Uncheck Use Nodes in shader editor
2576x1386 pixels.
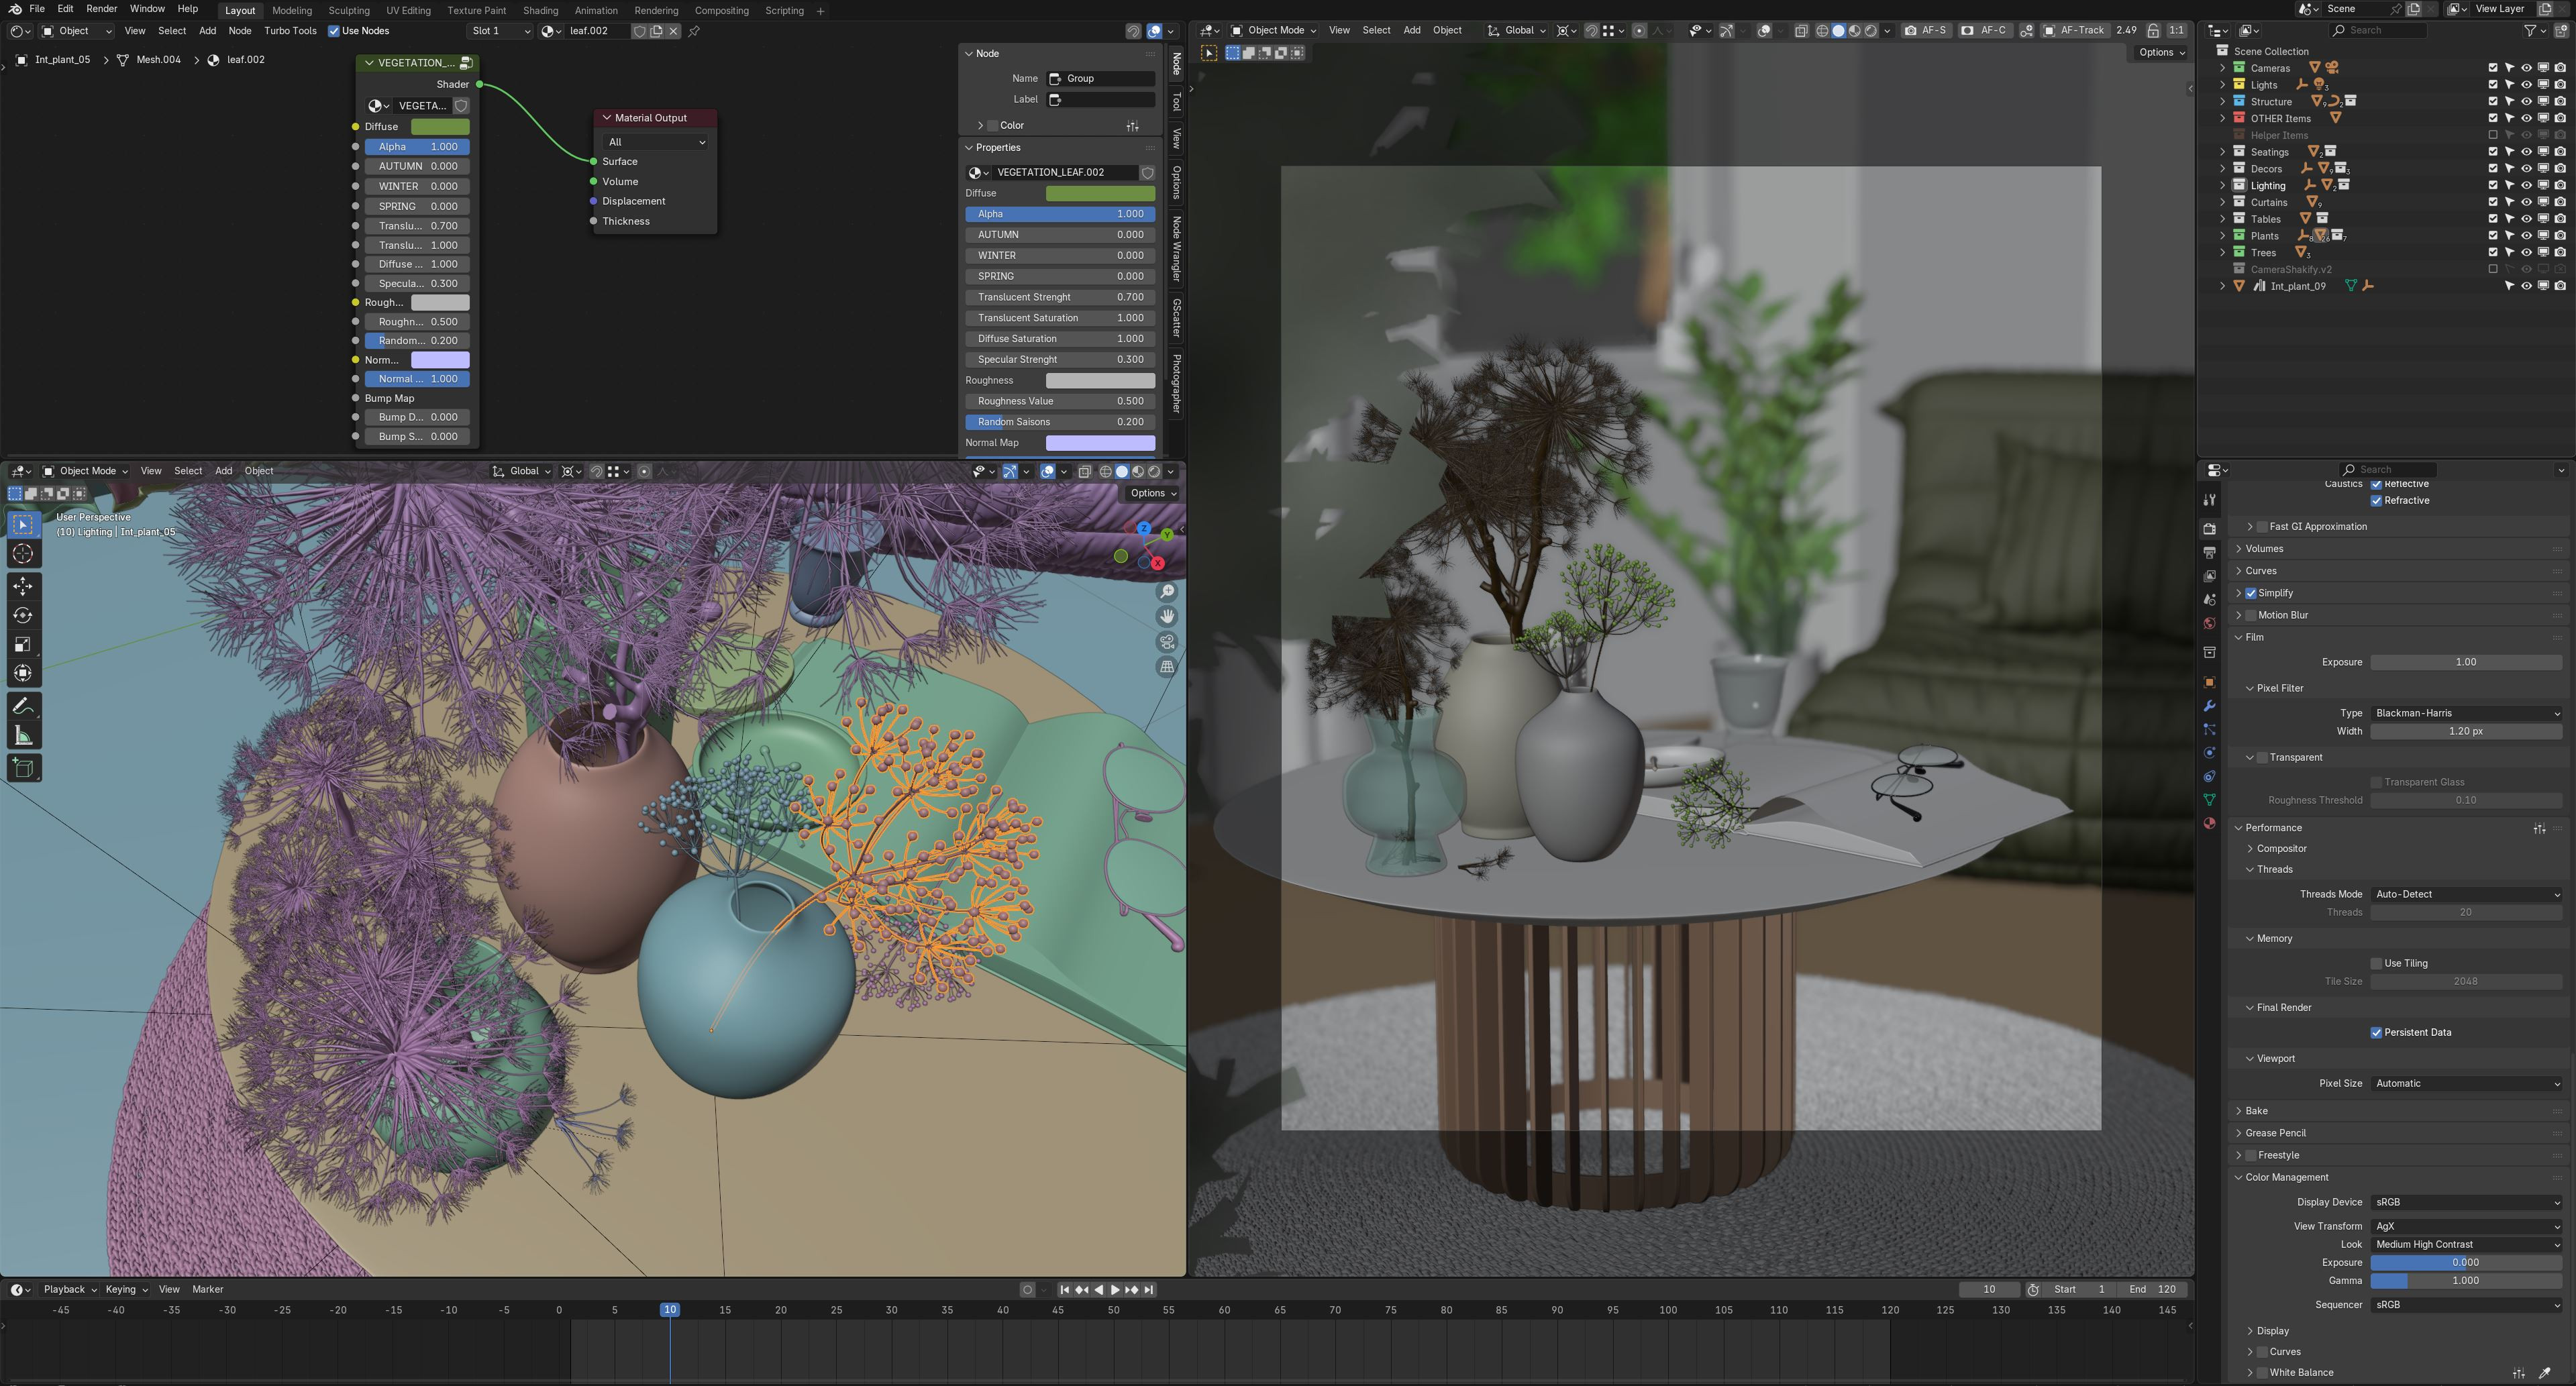click(334, 31)
